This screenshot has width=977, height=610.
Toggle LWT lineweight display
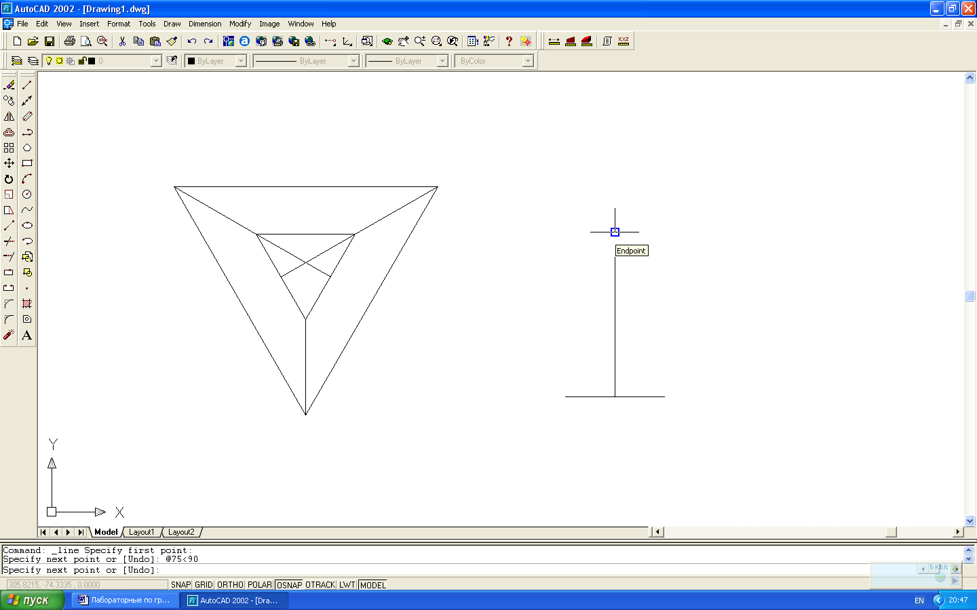pos(347,585)
